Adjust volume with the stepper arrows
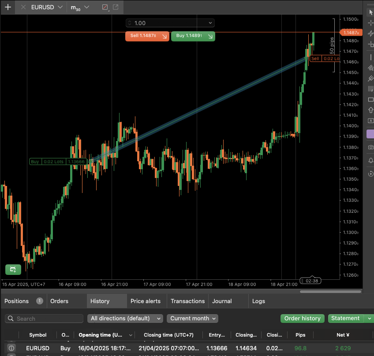Screen dimensions: 374x356 coord(130,23)
